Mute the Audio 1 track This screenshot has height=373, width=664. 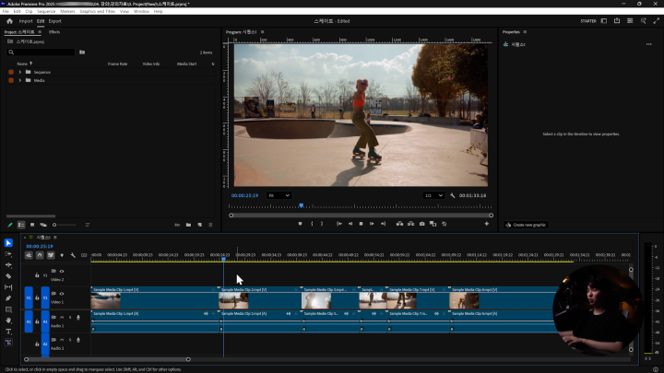[x=61, y=316]
